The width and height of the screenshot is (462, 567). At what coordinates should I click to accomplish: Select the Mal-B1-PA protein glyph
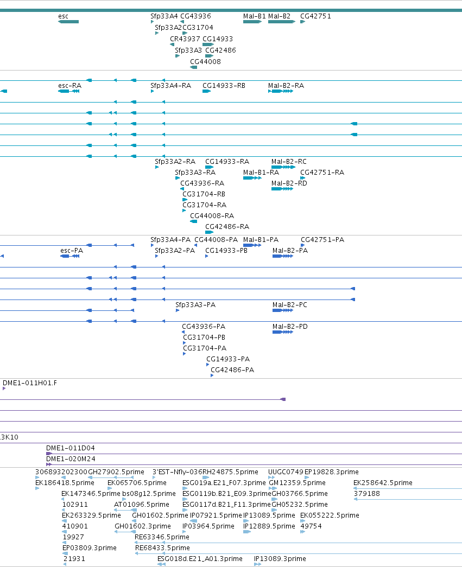click(x=252, y=245)
